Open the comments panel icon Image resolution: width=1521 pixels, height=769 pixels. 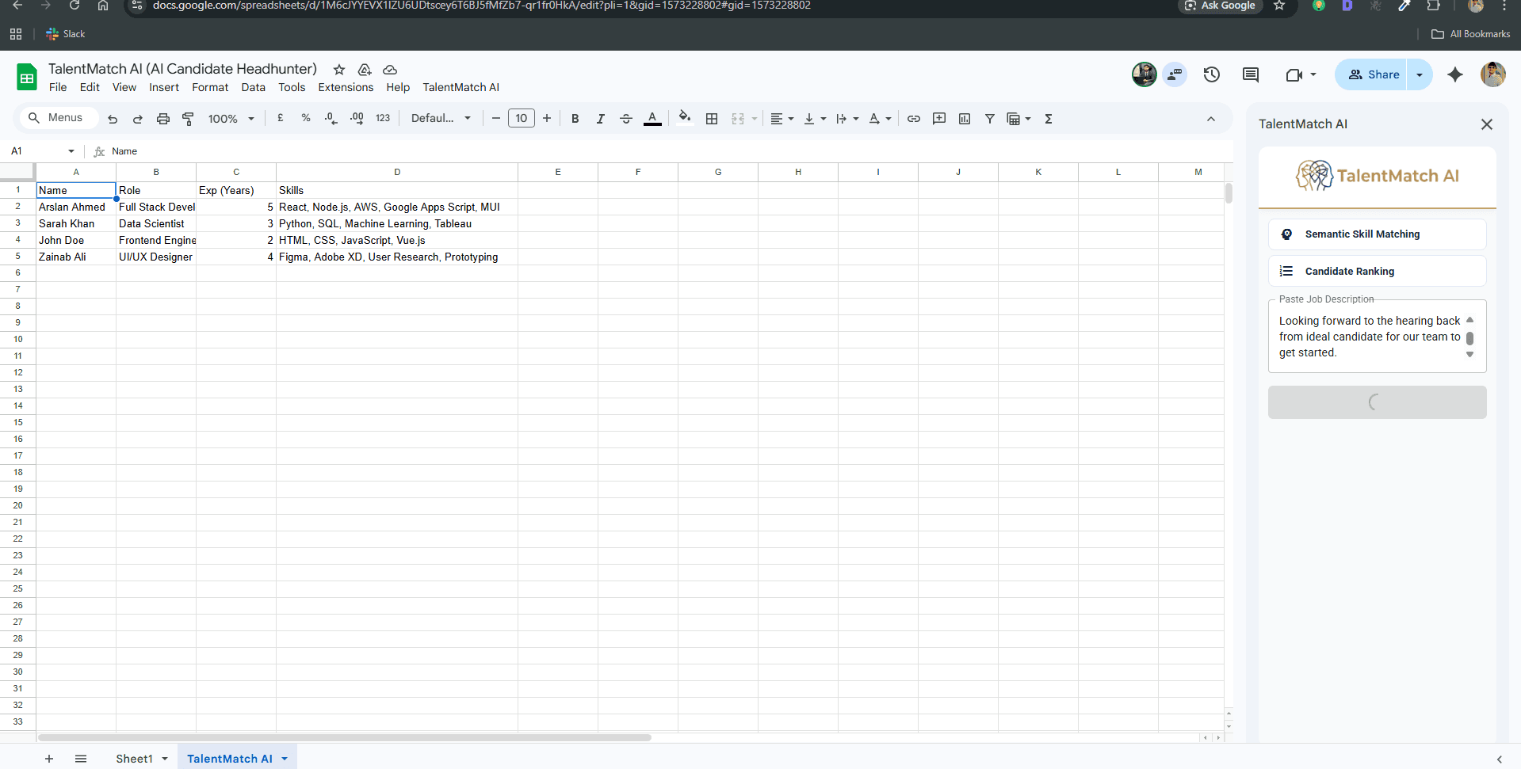pyautogui.click(x=1251, y=74)
